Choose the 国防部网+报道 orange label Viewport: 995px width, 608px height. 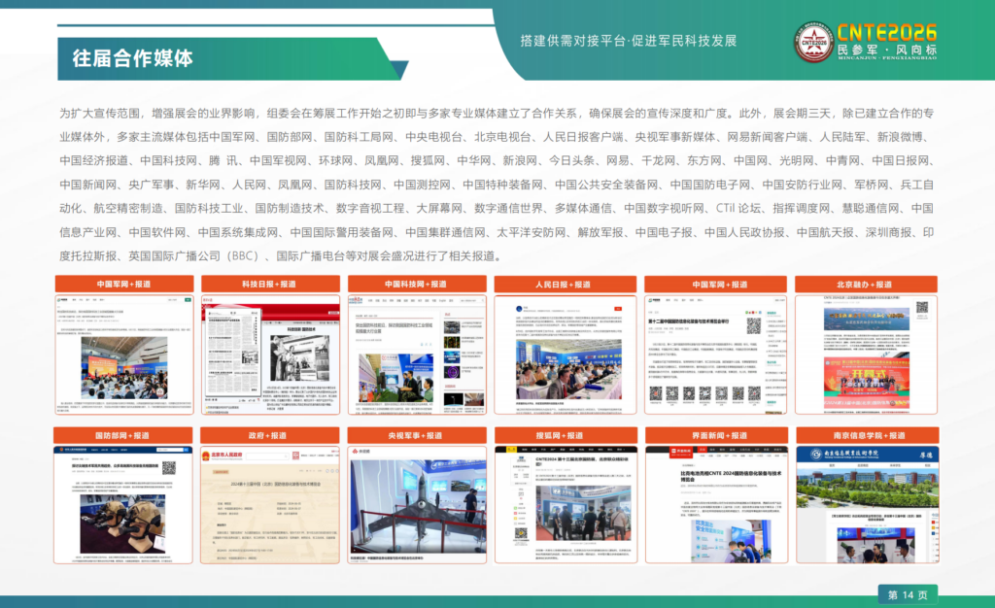click(x=122, y=435)
